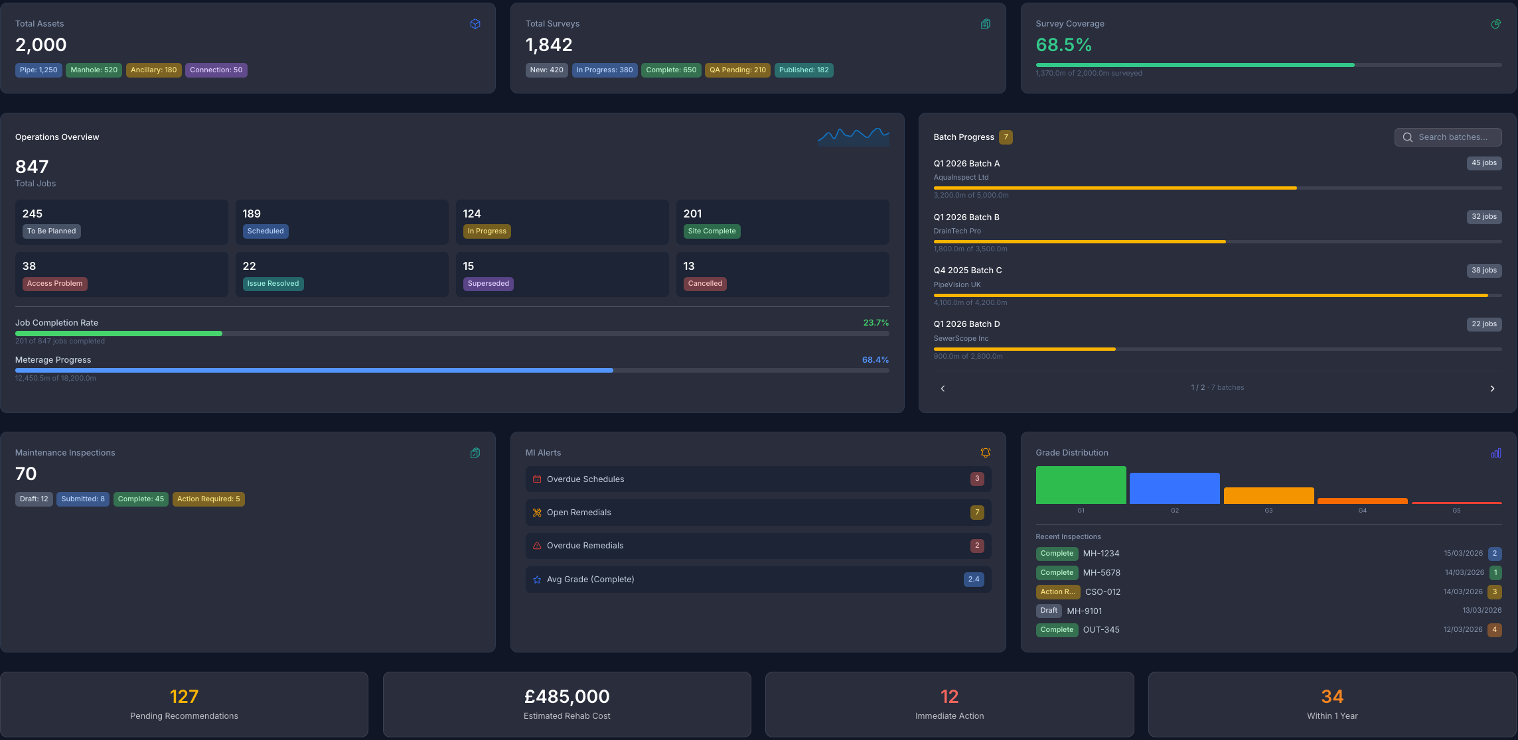The width and height of the screenshot is (1518, 740).
Task: Click the Open Remedials tools icon
Action: tap(537, 513)
